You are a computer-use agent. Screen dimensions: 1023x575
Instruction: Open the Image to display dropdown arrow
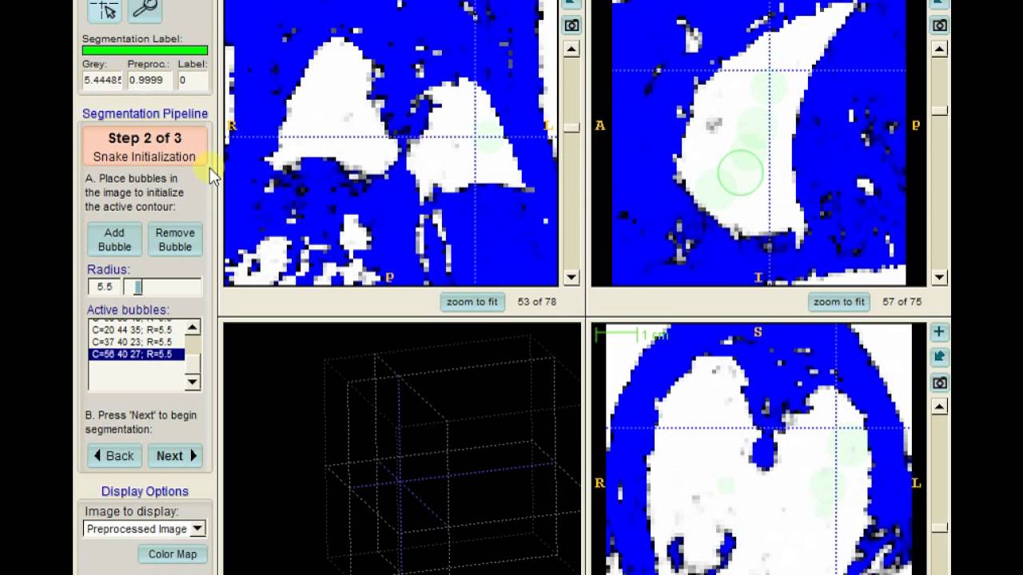[x=197, y=529]
